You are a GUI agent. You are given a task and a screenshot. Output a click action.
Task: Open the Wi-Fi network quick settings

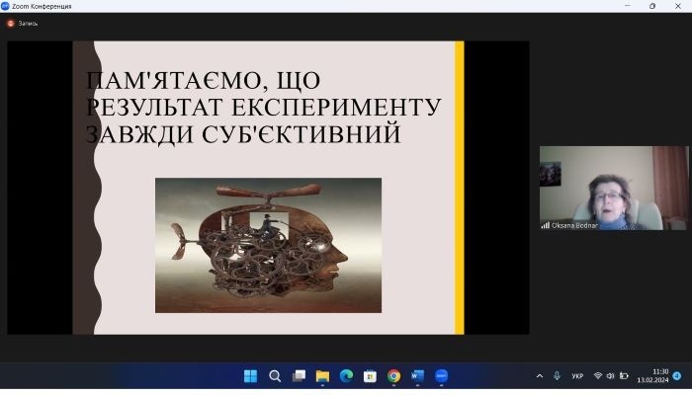pos(597,376)
